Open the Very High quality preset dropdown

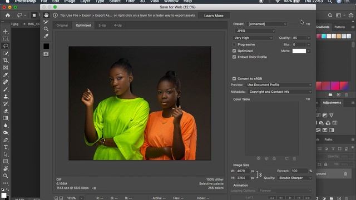click(253, 38)
